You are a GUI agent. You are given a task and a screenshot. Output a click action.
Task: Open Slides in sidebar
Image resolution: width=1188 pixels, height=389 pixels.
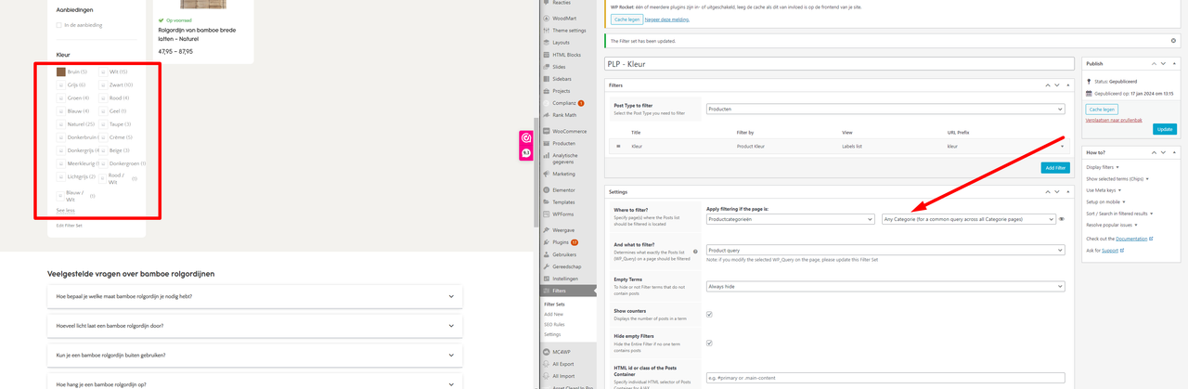tap(559, 67)
